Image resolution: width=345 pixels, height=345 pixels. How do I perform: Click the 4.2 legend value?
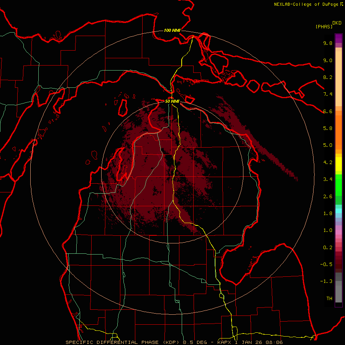pos(328,163)
